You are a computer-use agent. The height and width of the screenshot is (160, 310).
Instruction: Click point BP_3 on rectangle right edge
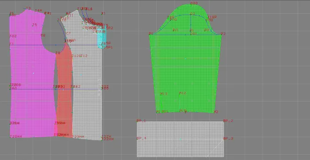[228, 138]
